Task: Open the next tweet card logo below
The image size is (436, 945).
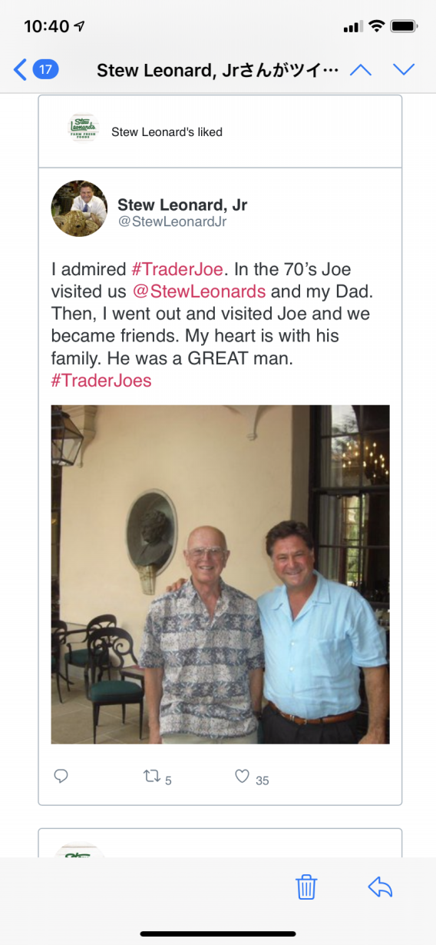Action: coord(79,850)
